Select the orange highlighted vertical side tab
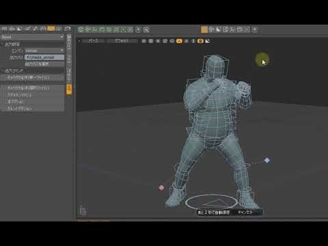Image resolution: width=328 pixels, height=246 pixels. (68, 89)
